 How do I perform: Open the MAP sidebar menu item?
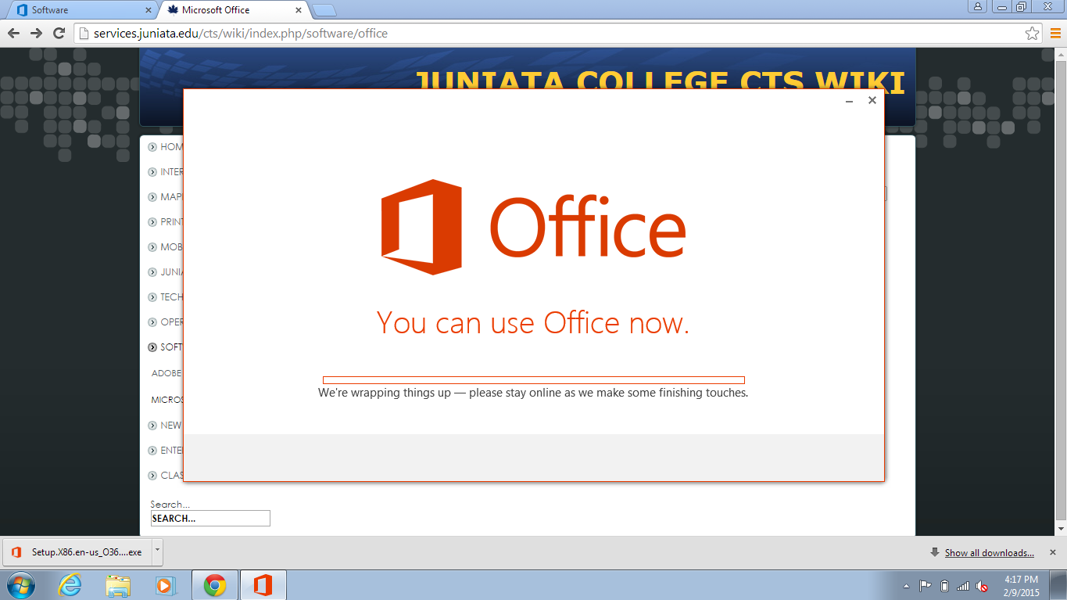pyautogui.click(x=172, y=197)
